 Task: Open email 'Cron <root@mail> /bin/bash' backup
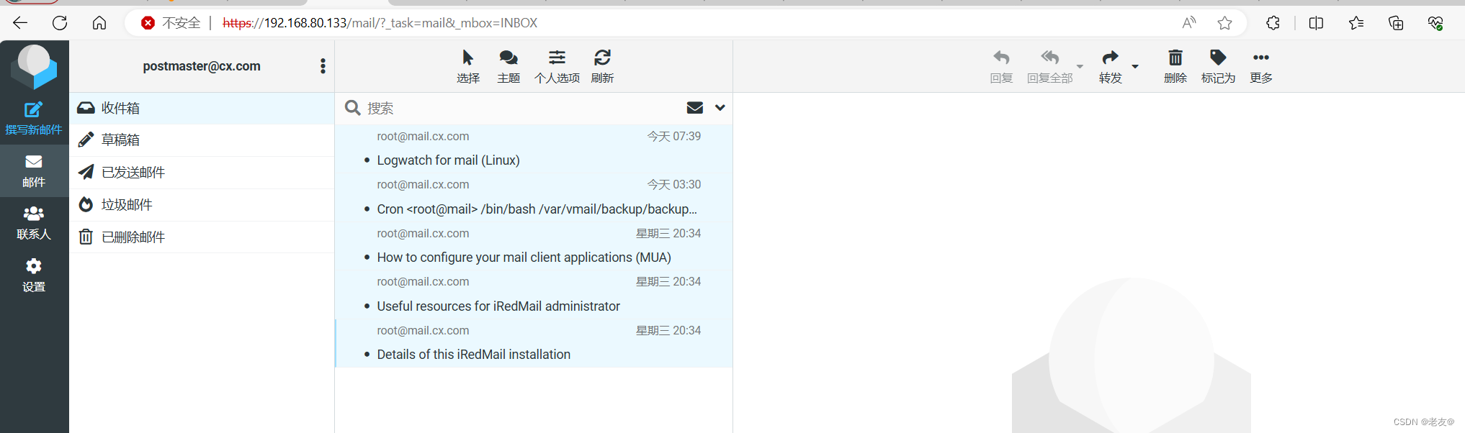click(534, 197)
